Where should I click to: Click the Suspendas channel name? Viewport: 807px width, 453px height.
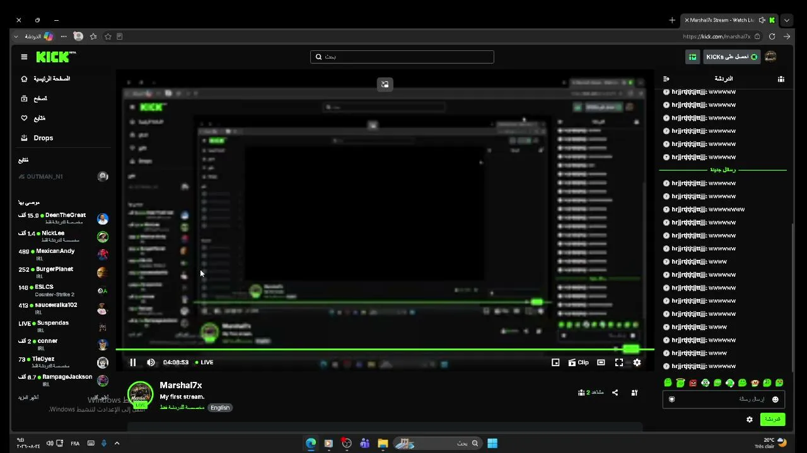(53, 323)
